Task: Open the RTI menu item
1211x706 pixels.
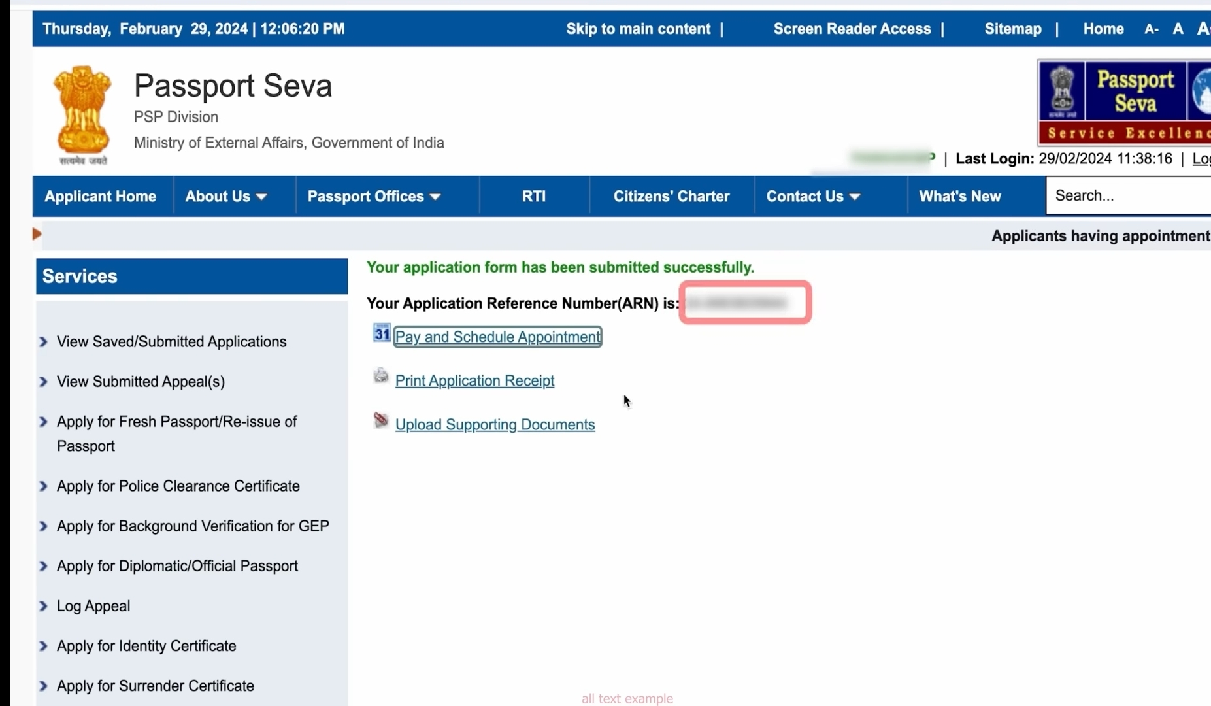Action: 534,196
